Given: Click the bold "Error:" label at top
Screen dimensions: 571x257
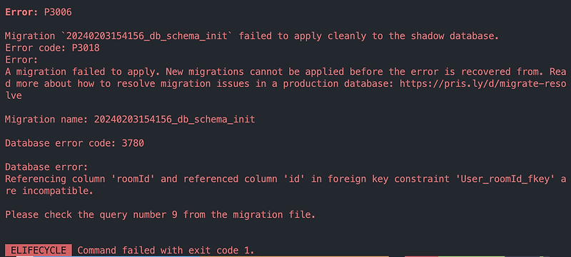Looking at the screenshot, I should [x=21, y=12].
